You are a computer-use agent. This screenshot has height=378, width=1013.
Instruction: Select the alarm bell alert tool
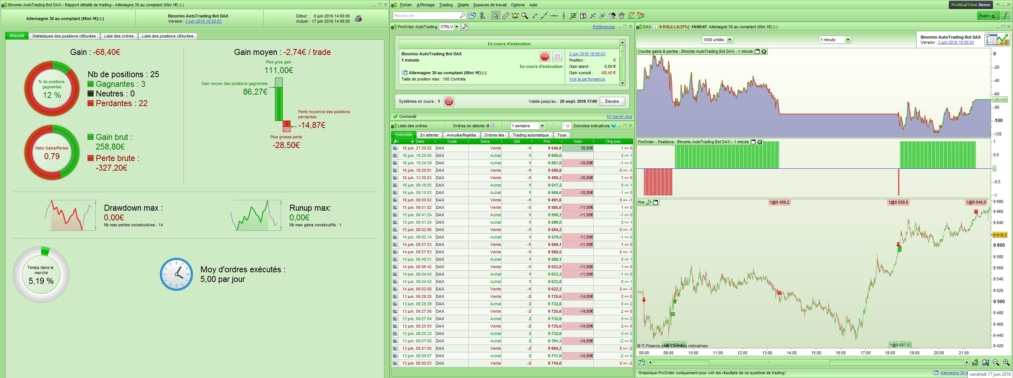click(515, 16)
